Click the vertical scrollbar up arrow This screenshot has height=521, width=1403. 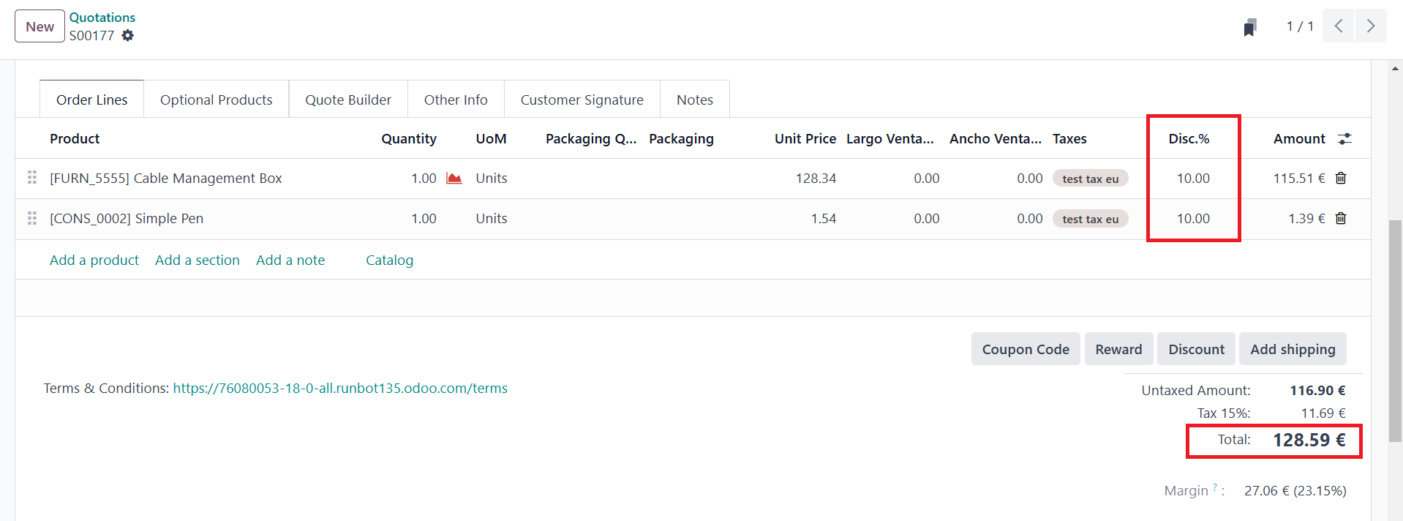tap(1396, 68)
